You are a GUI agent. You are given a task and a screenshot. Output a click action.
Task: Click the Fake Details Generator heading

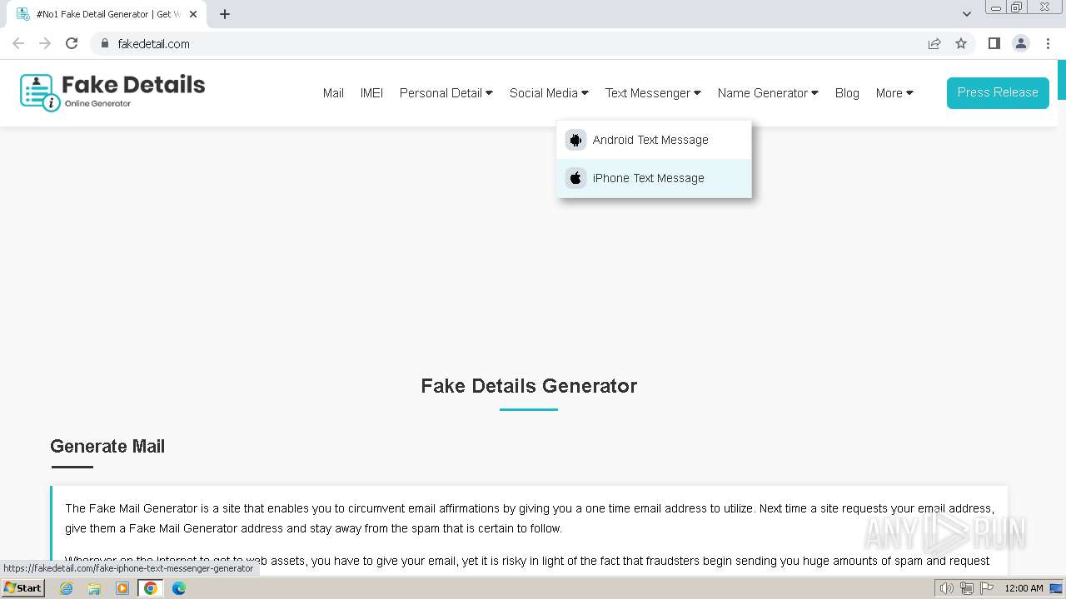coord(529,386)
